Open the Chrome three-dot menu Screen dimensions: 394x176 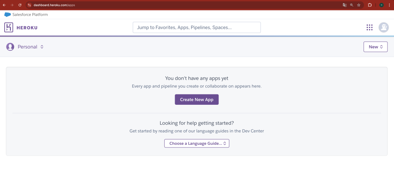pos(389,5)
